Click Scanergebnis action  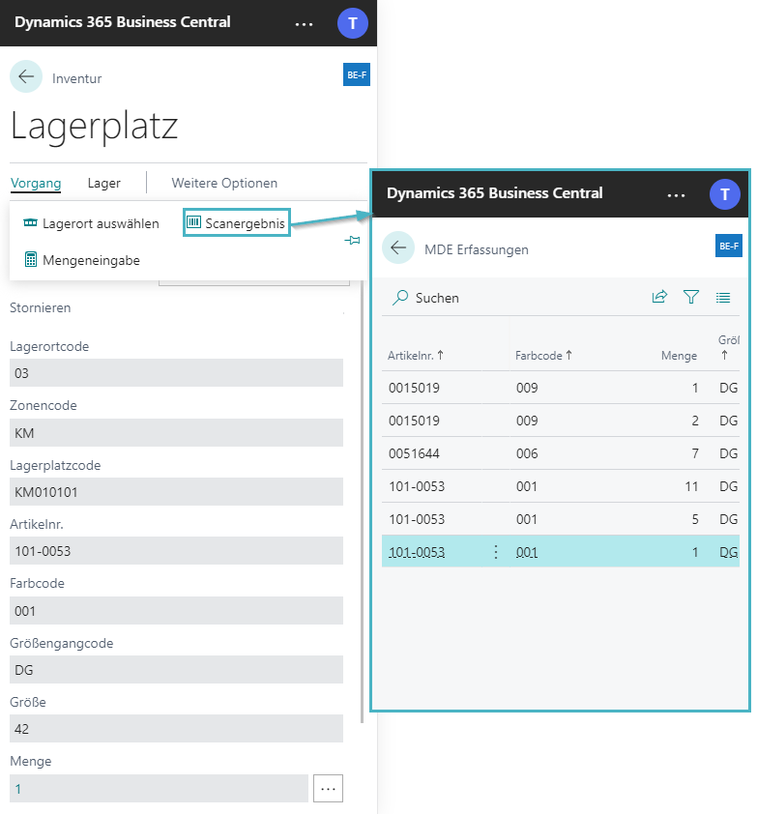[x=237, y=223]
